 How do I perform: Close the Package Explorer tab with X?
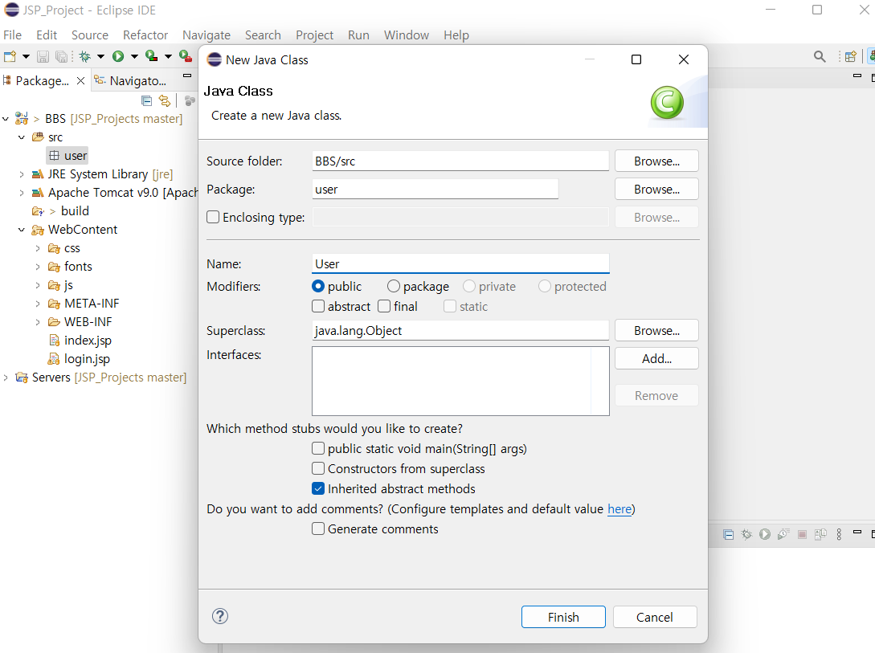click(81, 81)
